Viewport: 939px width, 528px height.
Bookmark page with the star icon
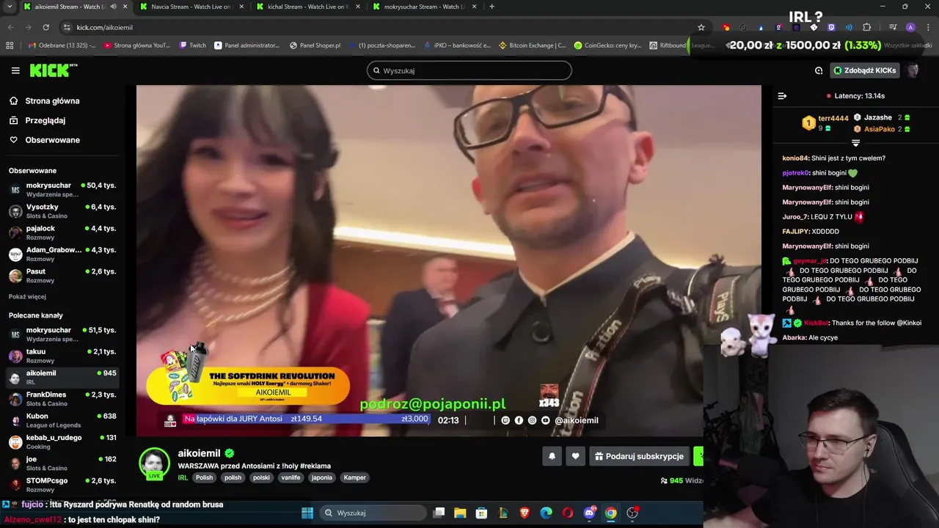point(701,27)
